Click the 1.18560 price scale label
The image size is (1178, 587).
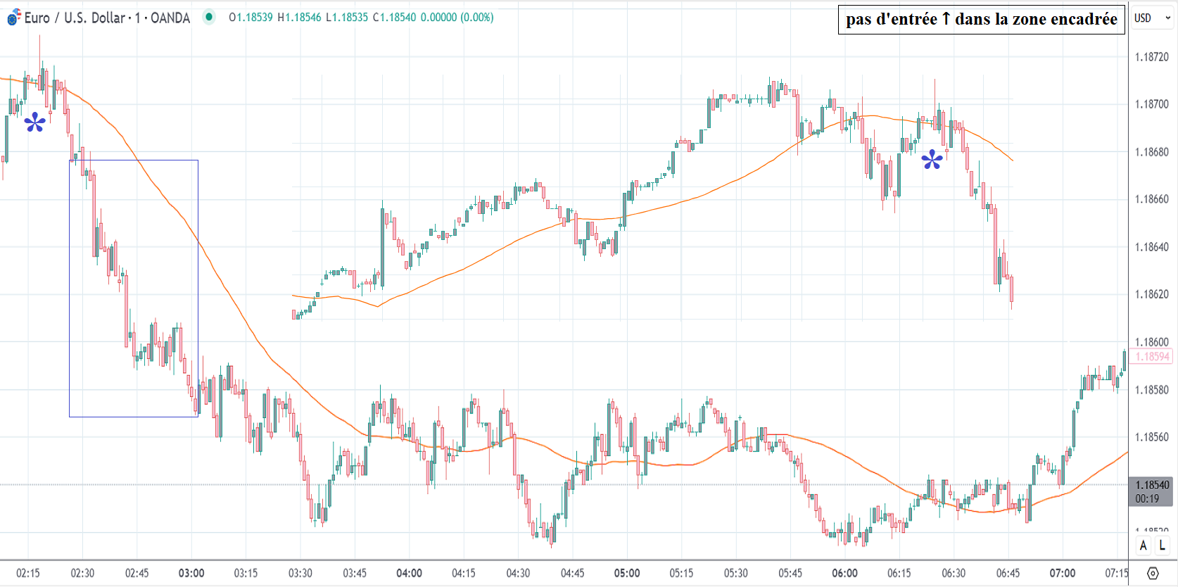(1151, 437)
